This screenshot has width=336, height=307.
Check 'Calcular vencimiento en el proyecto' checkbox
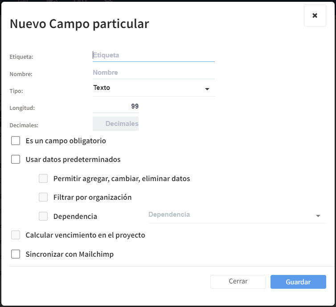click(x=16, y=235)
